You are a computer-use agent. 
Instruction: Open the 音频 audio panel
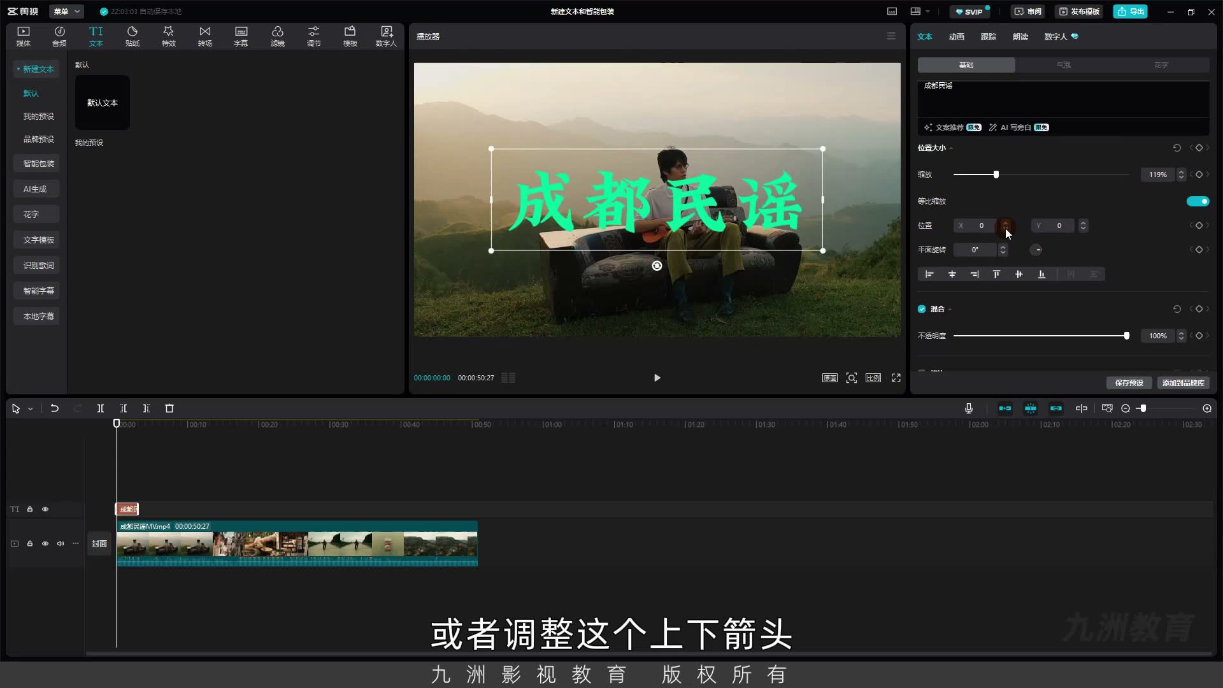click(x=59, y=36)
